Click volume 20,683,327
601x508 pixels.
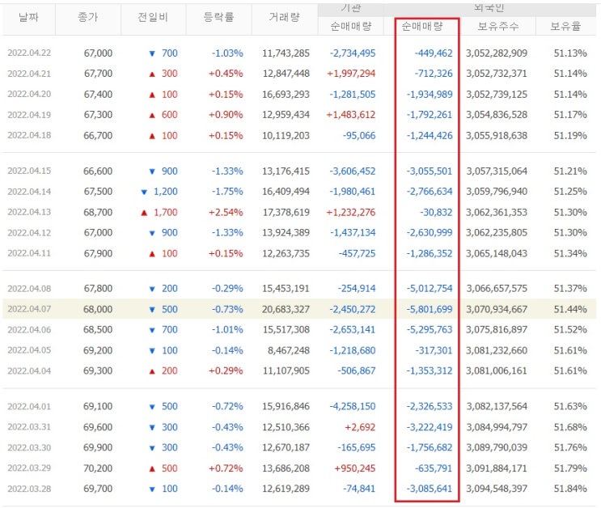coord(286,309)
